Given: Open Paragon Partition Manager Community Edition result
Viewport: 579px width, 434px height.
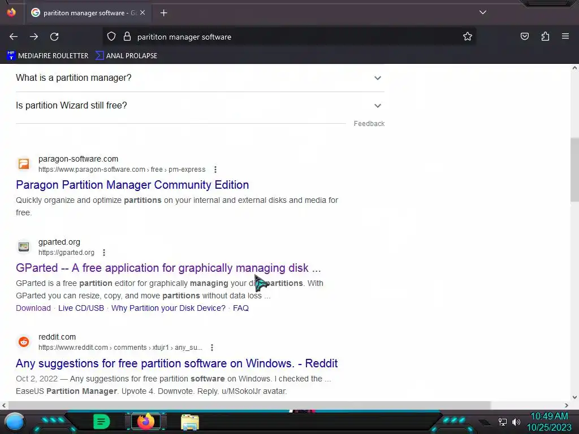Looking at the screenshot, I should pos(132,185).
